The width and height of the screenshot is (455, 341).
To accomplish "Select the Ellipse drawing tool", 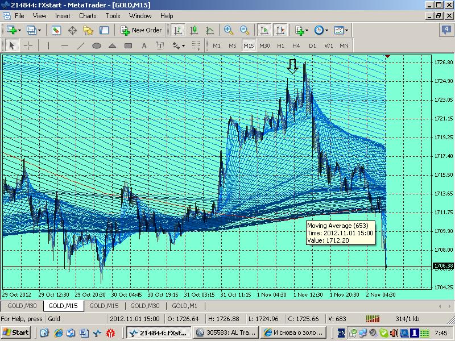I will 97,45.
